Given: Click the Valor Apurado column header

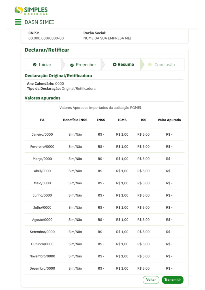Looking at the screenshot, I should pyautogui.click(x=169, y=120).
